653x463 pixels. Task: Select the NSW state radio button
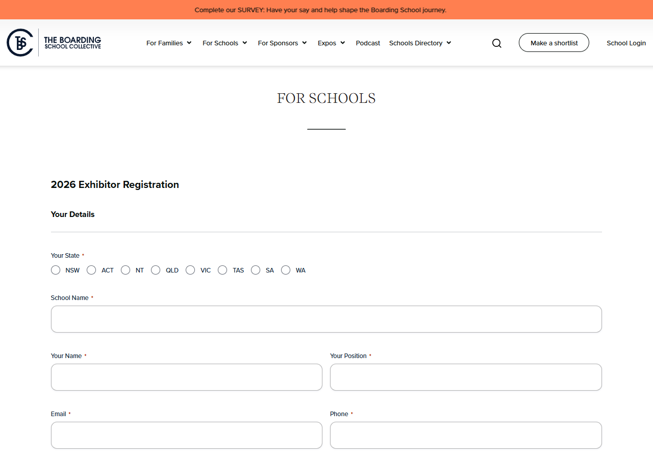(56, 270)
